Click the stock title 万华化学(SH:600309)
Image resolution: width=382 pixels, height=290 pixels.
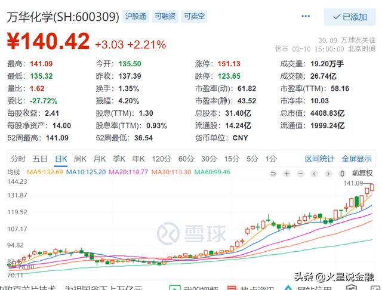click(63, 17)
